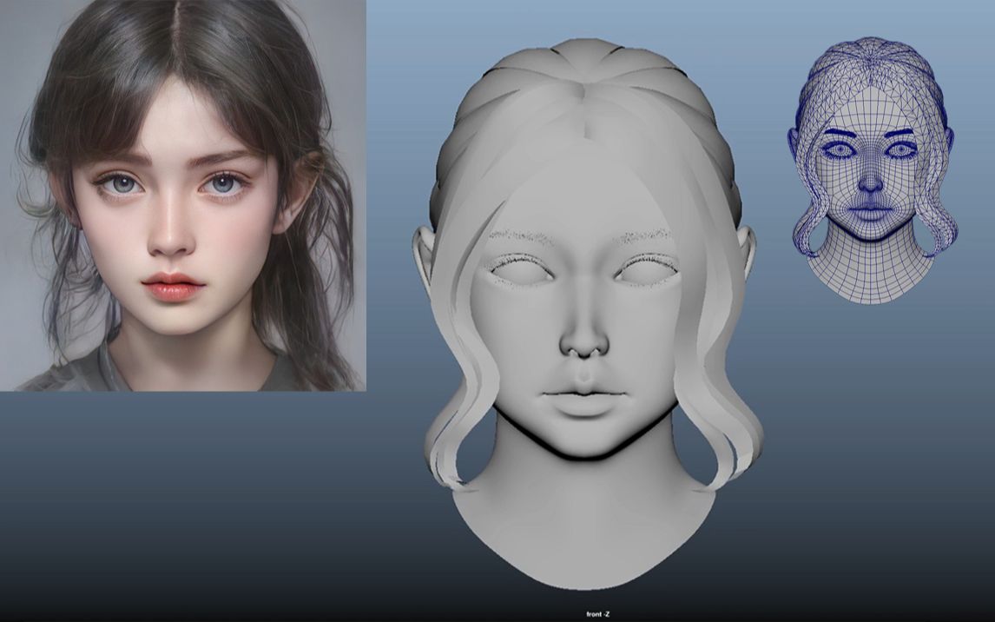Click the "front -Z" camera label
995x622 pixels.
coord(597,614)
